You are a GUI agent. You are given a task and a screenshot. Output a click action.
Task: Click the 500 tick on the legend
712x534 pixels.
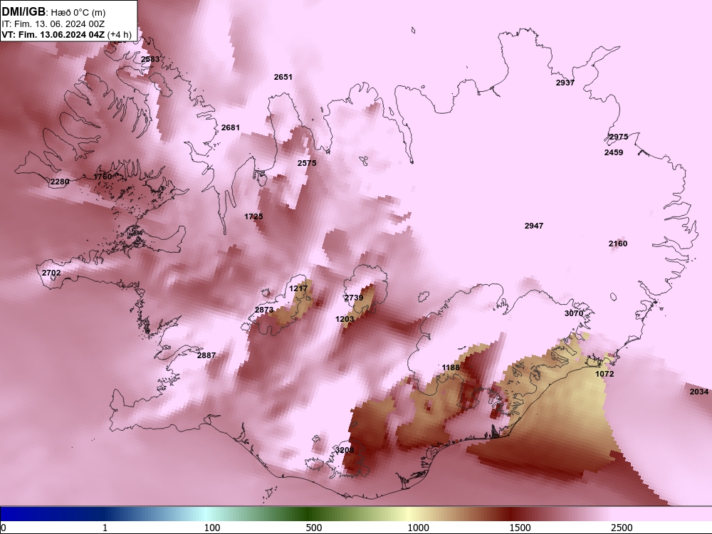coord(314,528)
